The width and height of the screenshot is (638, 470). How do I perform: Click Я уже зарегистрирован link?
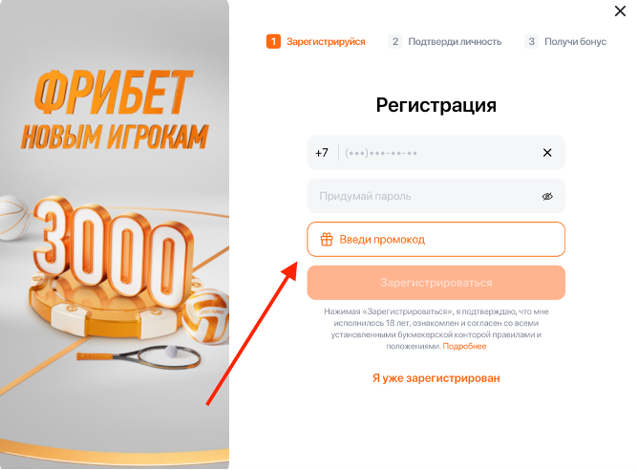(436, 378)
